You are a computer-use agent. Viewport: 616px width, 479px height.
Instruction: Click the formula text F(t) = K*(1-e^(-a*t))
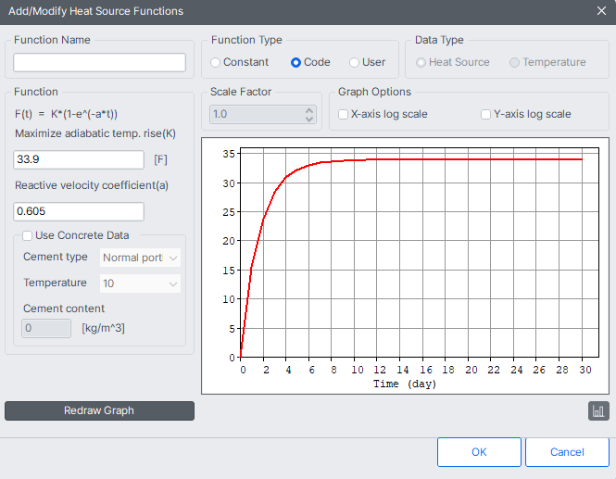66,114
